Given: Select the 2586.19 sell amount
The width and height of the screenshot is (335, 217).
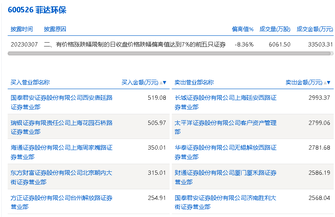Looking at the screenshot, I should (x=319, y=173).
